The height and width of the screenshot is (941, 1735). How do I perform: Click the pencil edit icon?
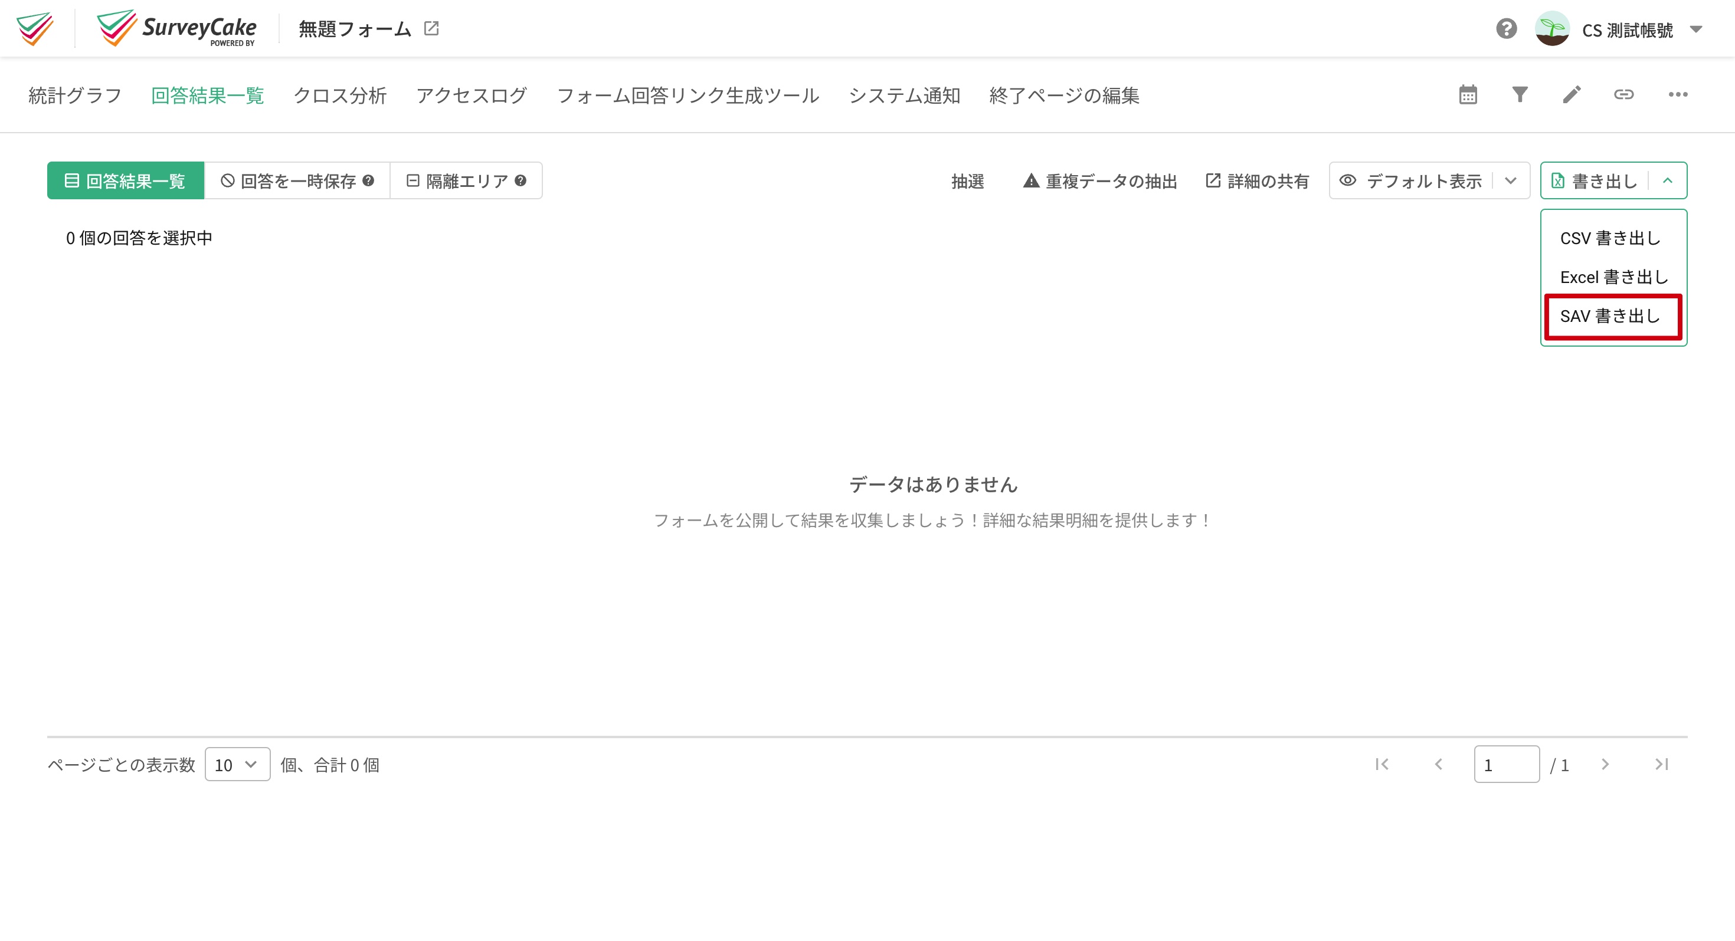(x=1572, y=94)
